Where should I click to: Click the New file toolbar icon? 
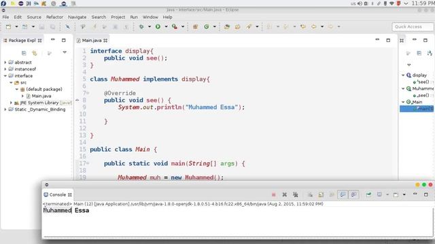[x=9, y=26]
